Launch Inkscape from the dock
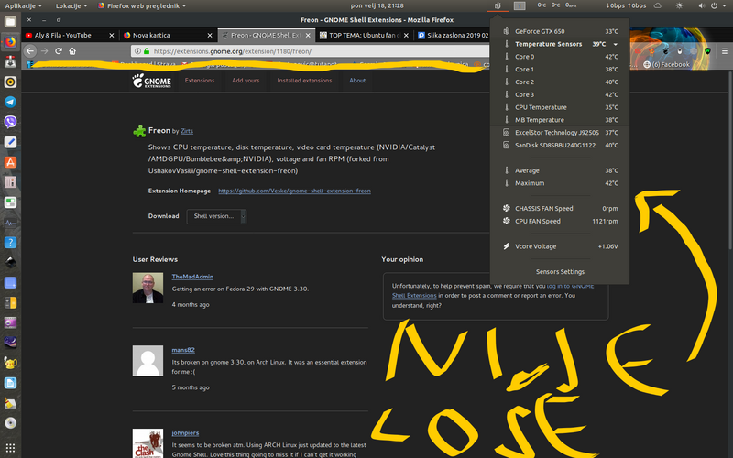This screenshot has height=458, width=733. [10, 263]
